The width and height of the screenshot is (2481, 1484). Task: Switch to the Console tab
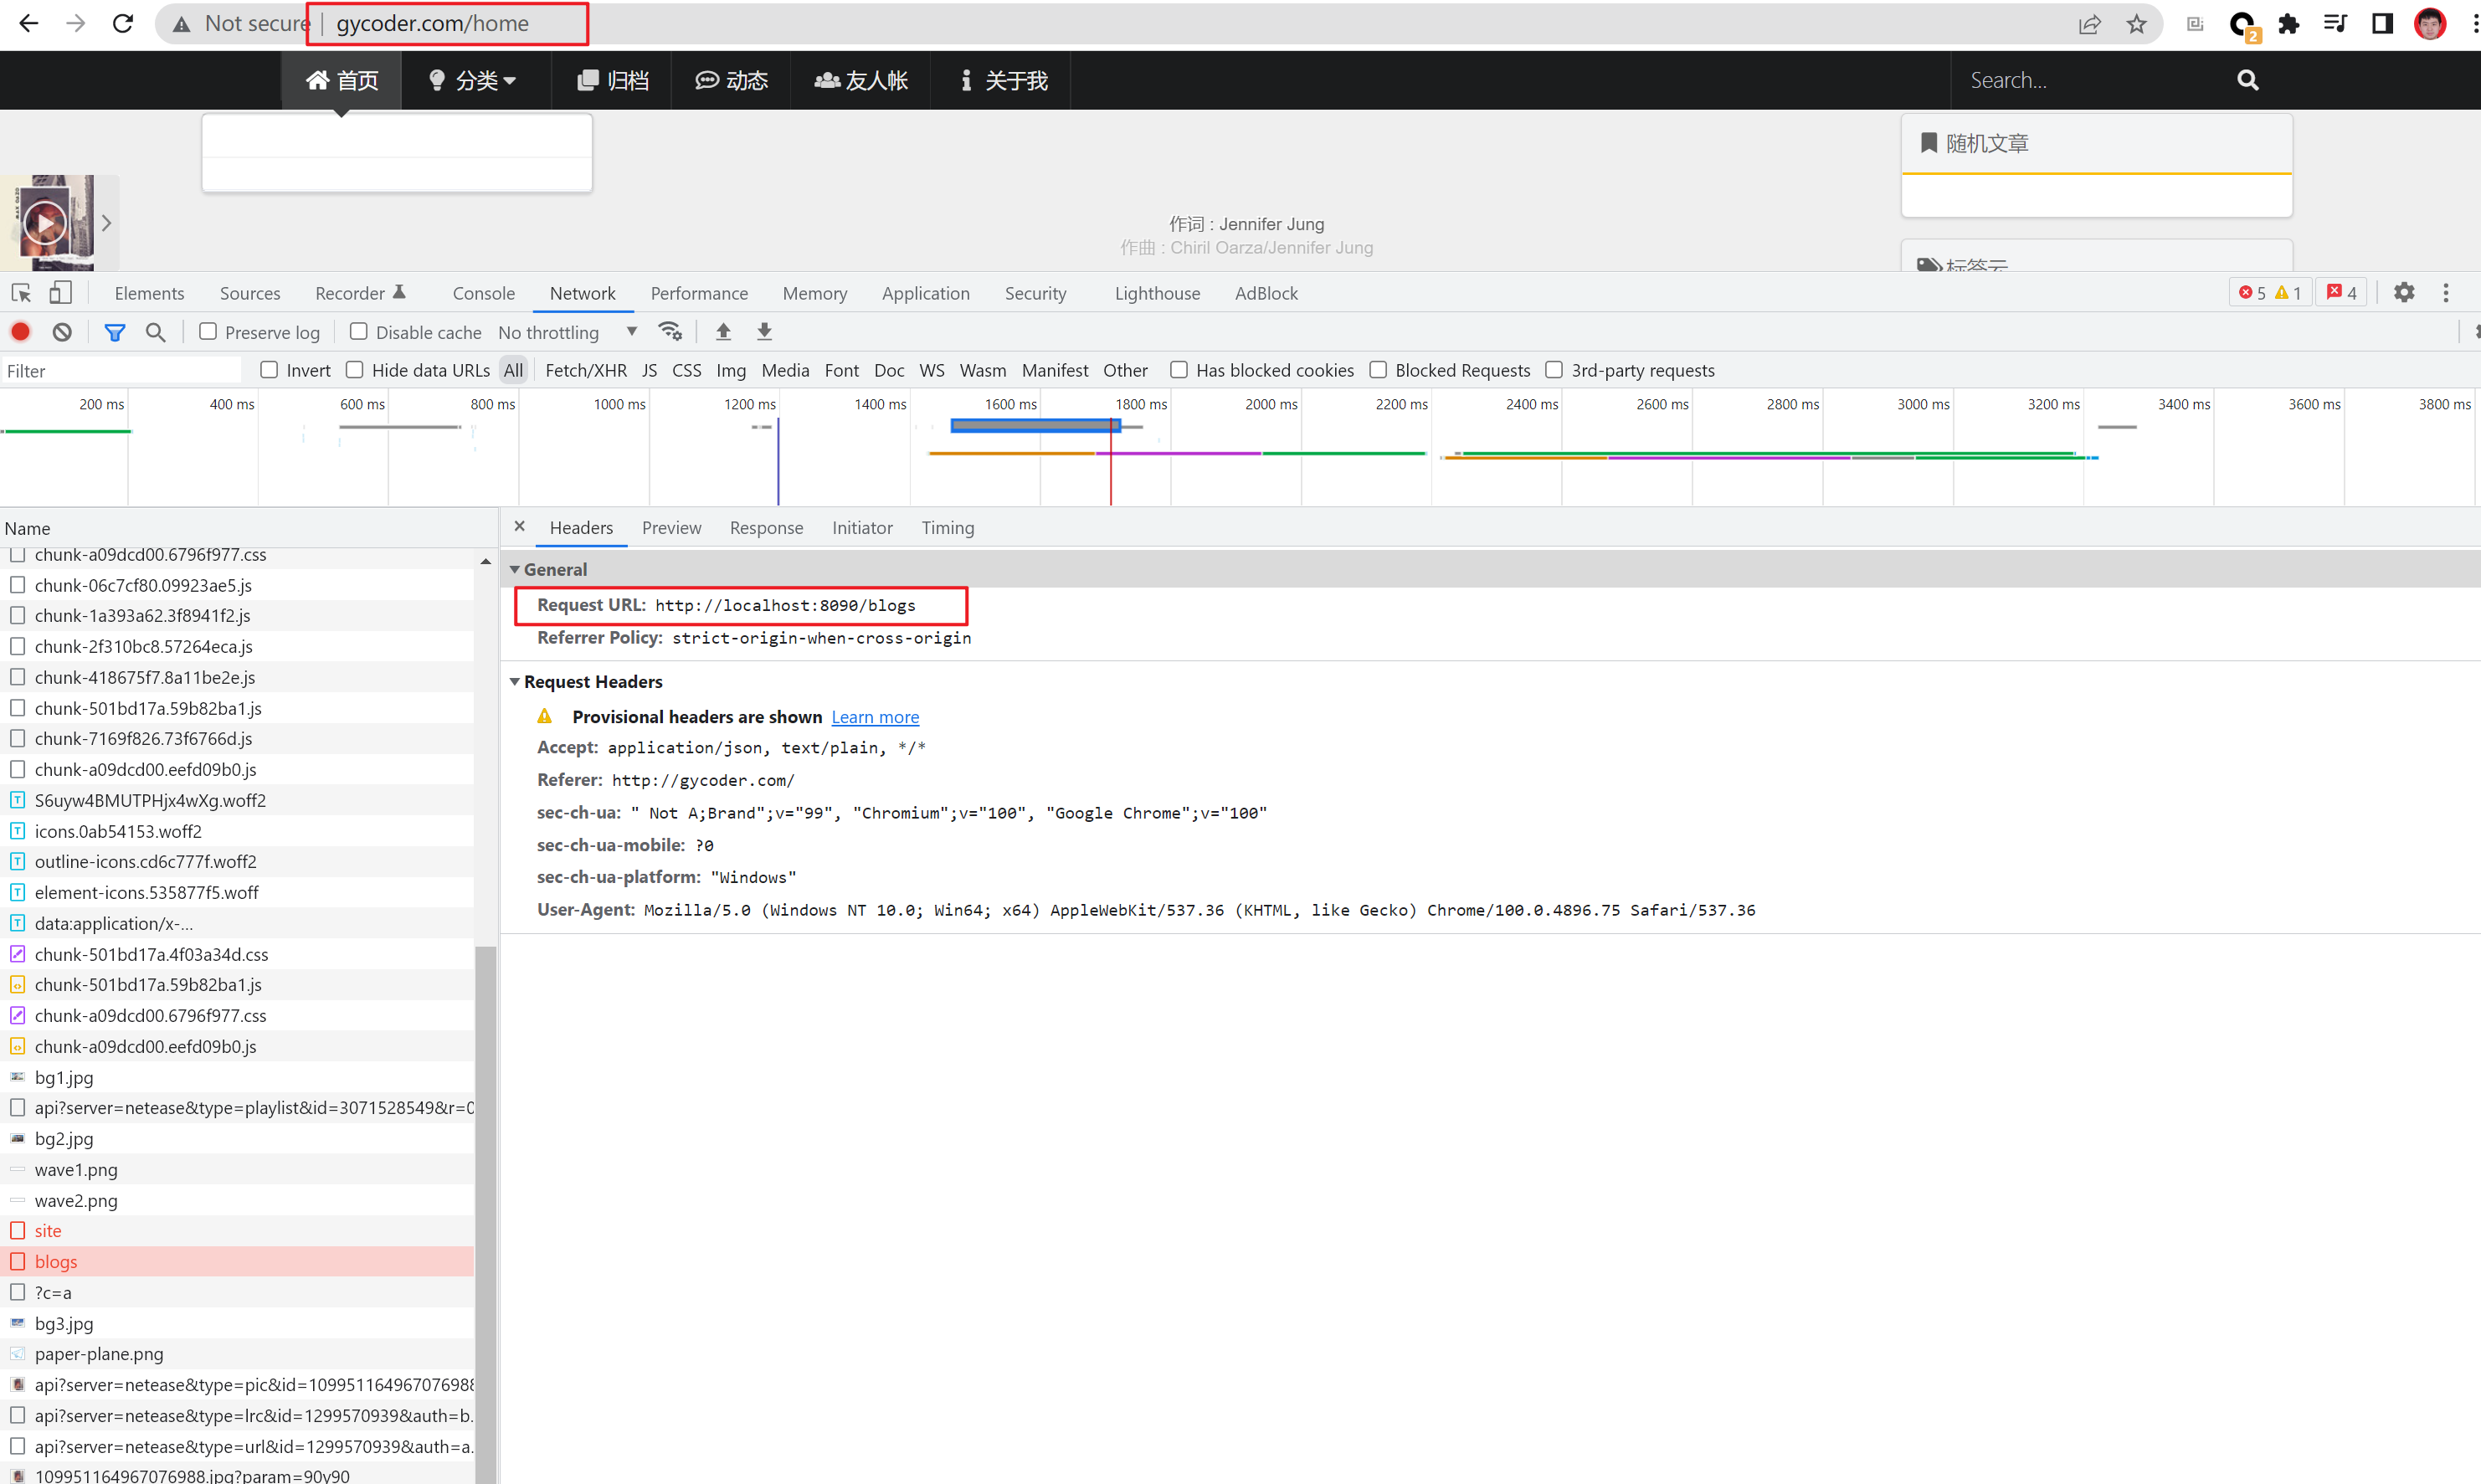click(x=483, y=292)
